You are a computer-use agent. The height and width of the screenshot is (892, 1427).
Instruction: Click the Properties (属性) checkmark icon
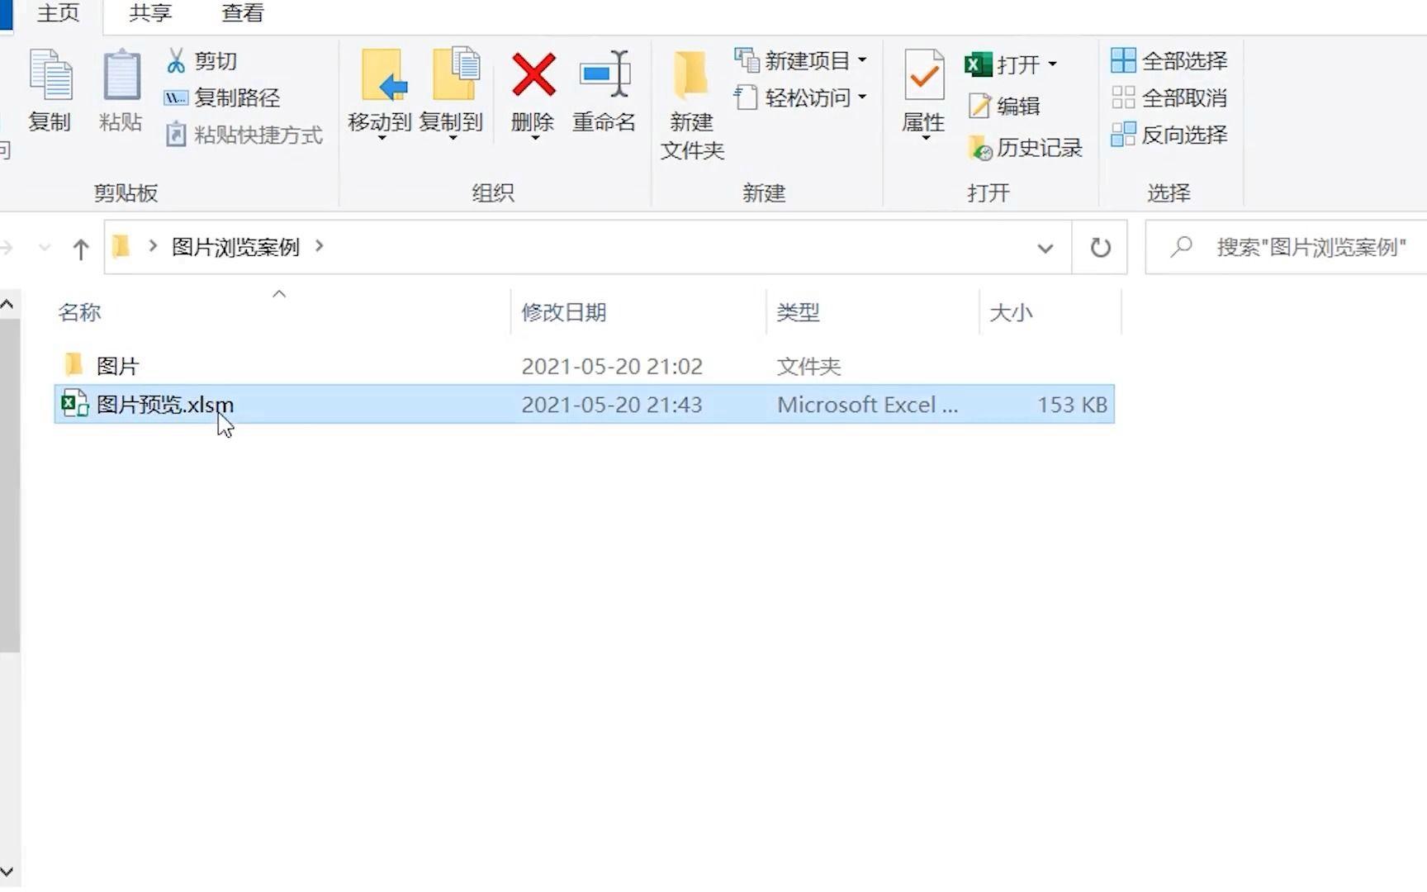923,75
